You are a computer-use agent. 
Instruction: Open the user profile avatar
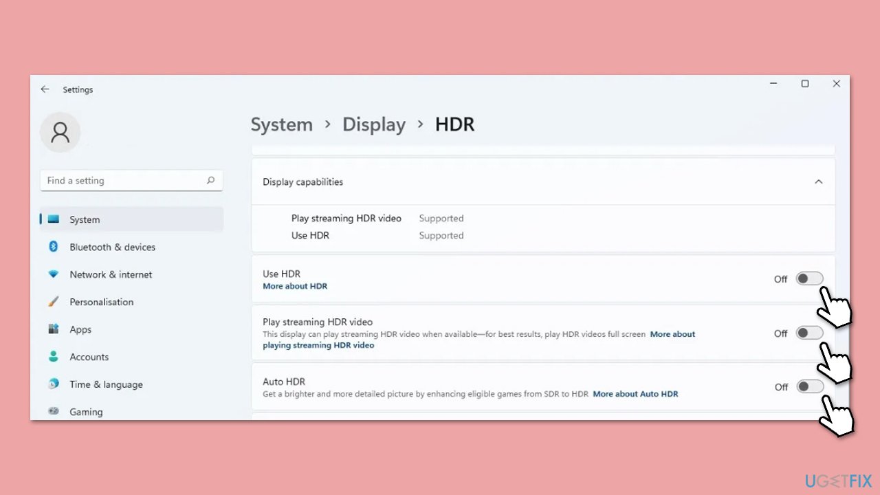tap(60, 132)
